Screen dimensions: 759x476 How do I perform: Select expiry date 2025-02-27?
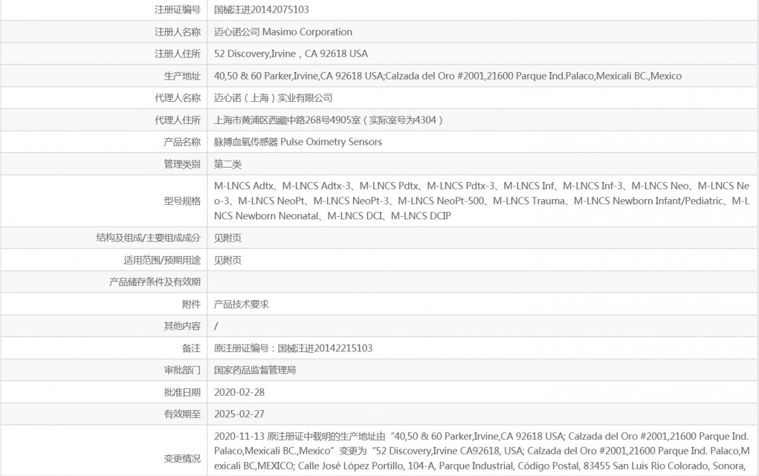240,415
